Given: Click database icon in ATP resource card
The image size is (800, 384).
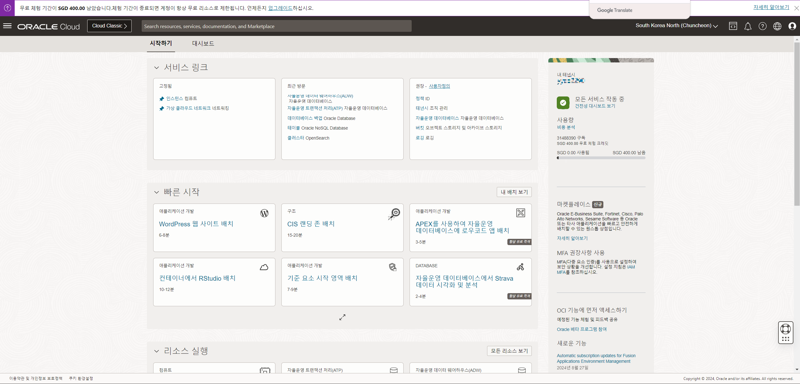Looking at the screenshot, I should pyautogui.click(x=394, y=370).
